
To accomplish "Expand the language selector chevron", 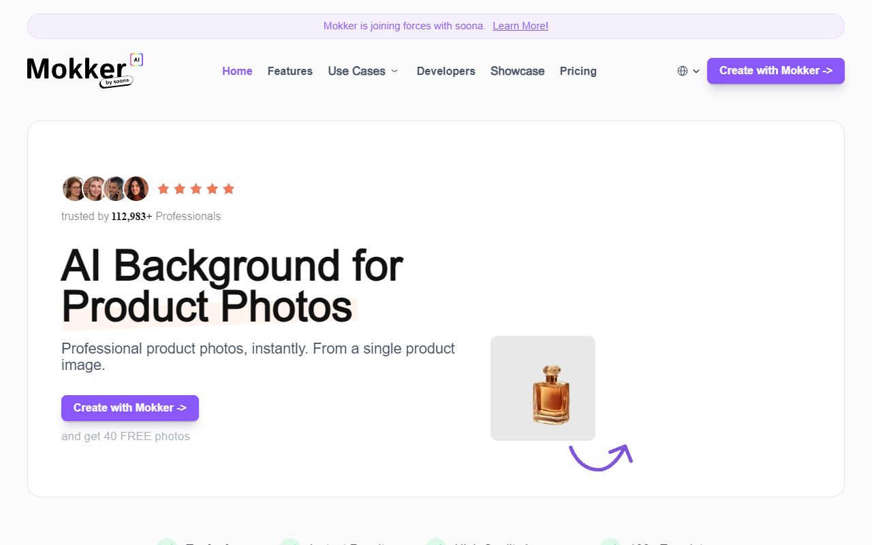I will point(696,71).
